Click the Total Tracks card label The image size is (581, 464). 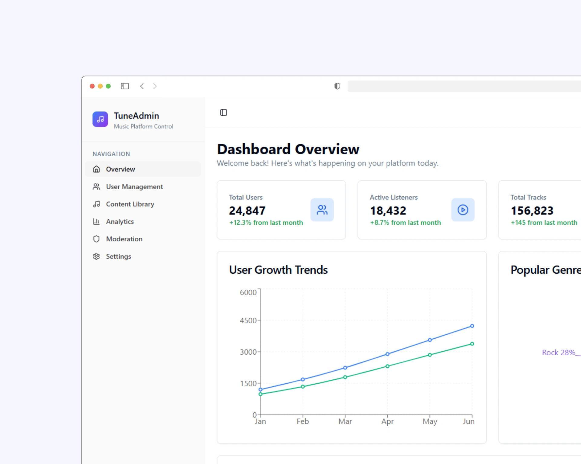coord(528,197)
